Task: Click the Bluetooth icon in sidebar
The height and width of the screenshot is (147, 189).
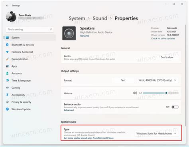Action: tap(7, 45)
